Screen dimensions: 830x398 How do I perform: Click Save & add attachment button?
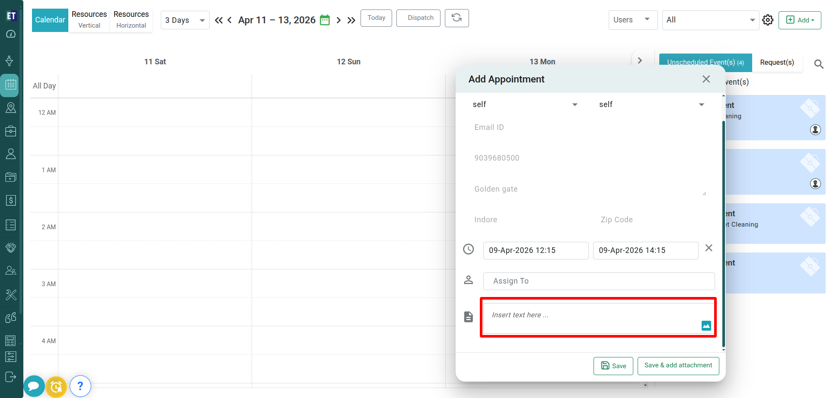678,366
